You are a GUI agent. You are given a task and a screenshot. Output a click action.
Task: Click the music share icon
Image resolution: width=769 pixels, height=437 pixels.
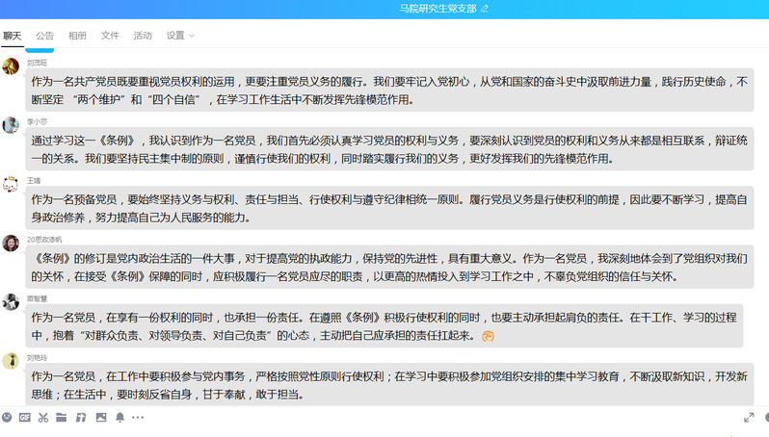[81, 418]
